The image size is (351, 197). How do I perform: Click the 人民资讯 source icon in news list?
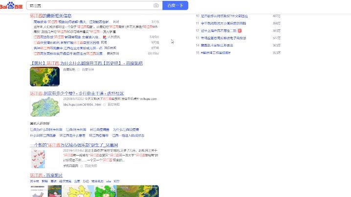tap(105, 37)
